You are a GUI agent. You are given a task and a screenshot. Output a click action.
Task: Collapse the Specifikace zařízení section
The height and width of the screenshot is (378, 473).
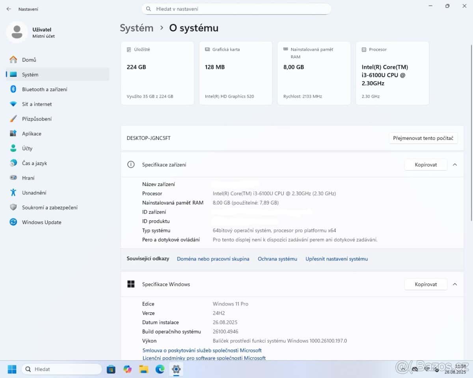point(455,165)
